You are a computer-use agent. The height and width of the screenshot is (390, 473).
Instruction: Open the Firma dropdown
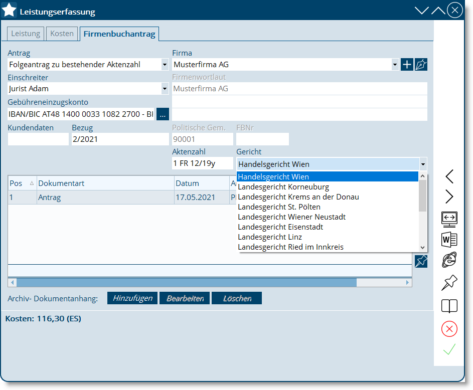[x=395, y=65]
